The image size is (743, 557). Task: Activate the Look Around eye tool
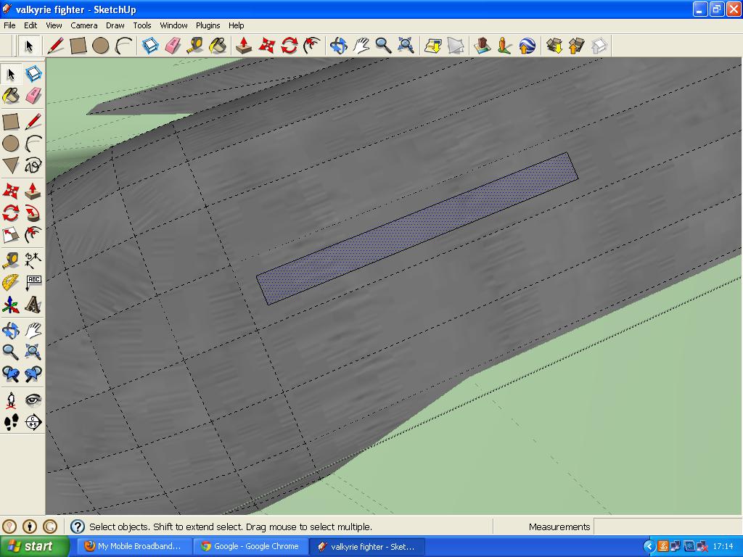coord(33,399)
